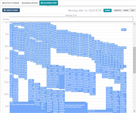Switch calendar to Month view
136x113 pixels.
pyautogui.click(x=118, y=10)
